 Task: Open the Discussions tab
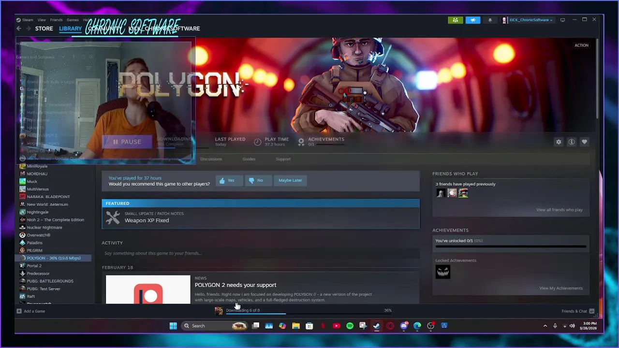[x=211, y=159]
